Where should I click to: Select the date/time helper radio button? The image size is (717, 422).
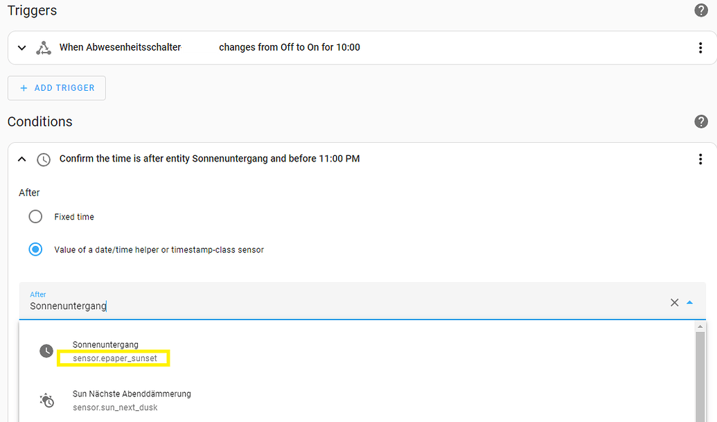[35, 249]
